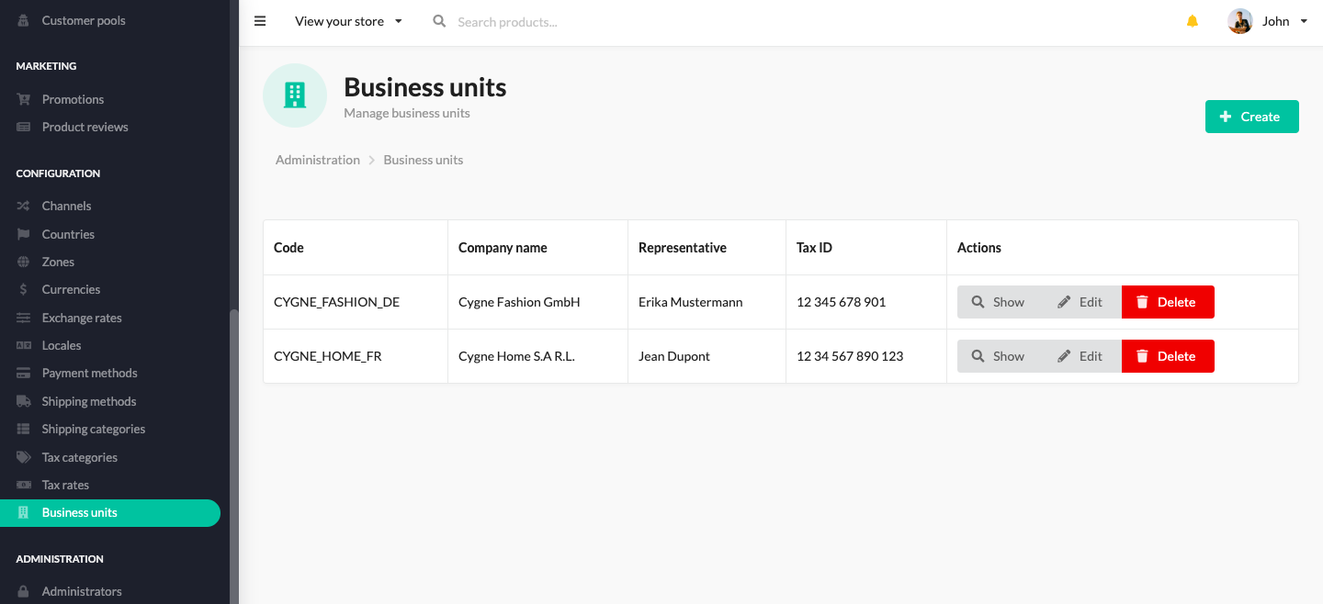Viewport: 1323px width, 604px height.
Task: Click the sidebar vertical scrollbar
Action: tap(233, 456)
